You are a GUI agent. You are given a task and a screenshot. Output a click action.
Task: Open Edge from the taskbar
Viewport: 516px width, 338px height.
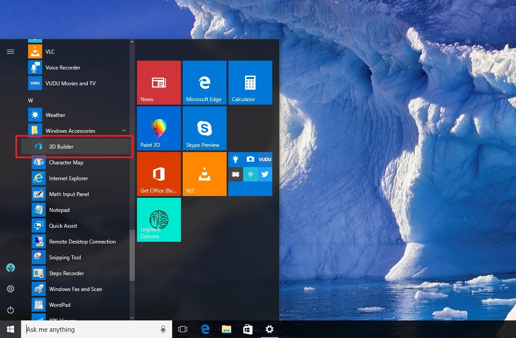(x=205, y=329)
